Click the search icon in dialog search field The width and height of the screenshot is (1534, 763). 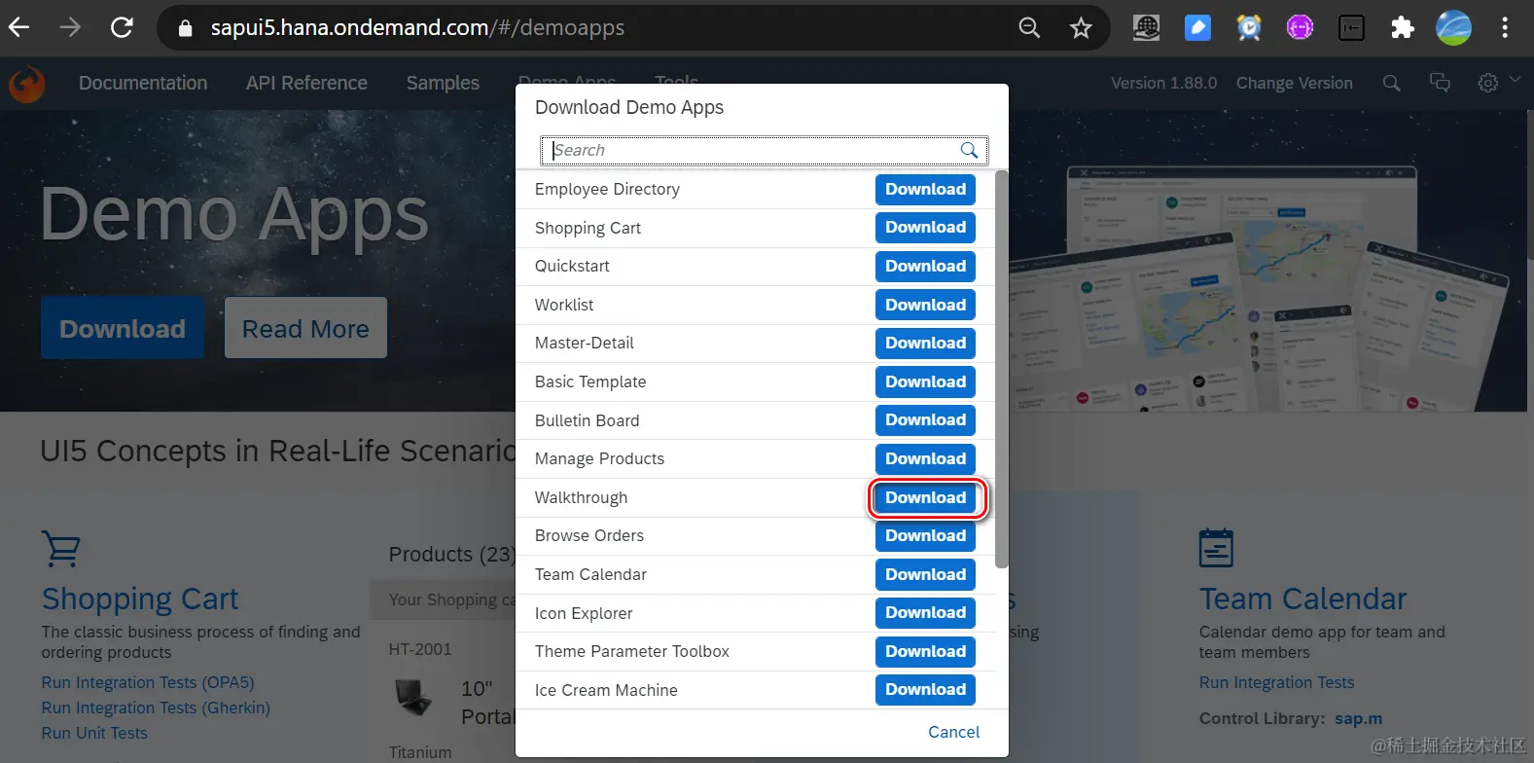(969, 150)
